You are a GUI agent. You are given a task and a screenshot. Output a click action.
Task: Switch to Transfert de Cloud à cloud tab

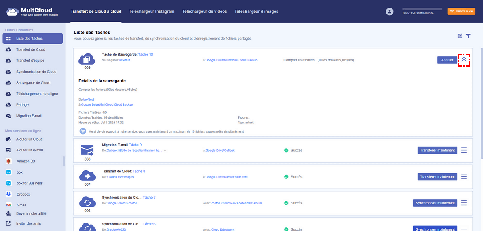[96, 12]
